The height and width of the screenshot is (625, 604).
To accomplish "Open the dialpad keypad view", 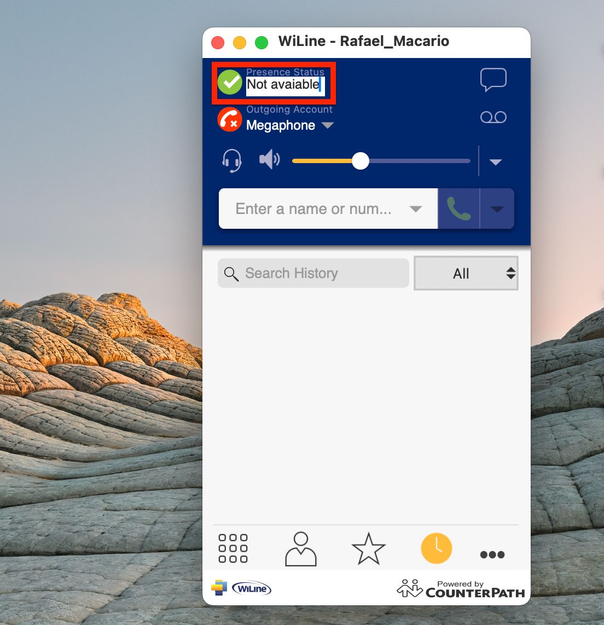I will pos(232,548).
